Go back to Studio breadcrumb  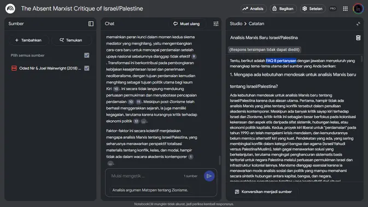236,23
